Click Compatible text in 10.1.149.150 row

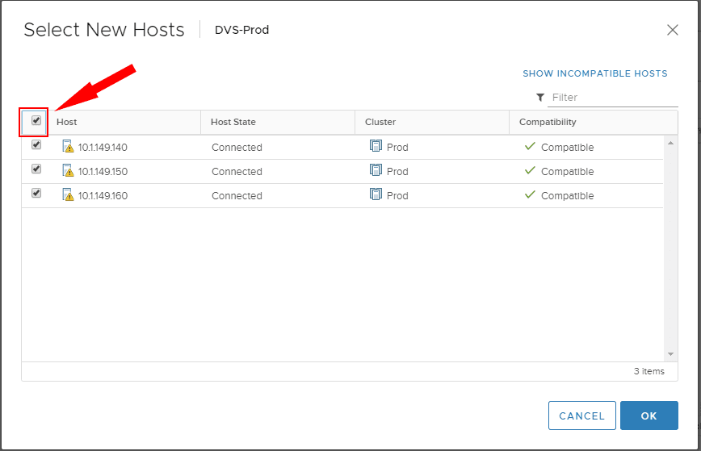tap(567, 172)
